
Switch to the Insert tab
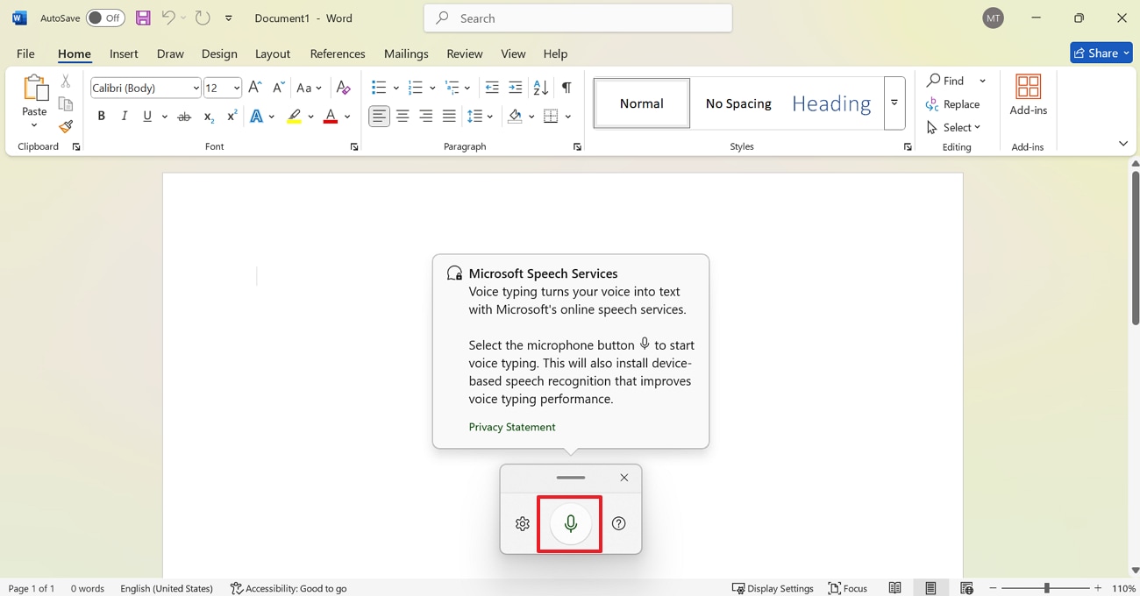(124, 53)
